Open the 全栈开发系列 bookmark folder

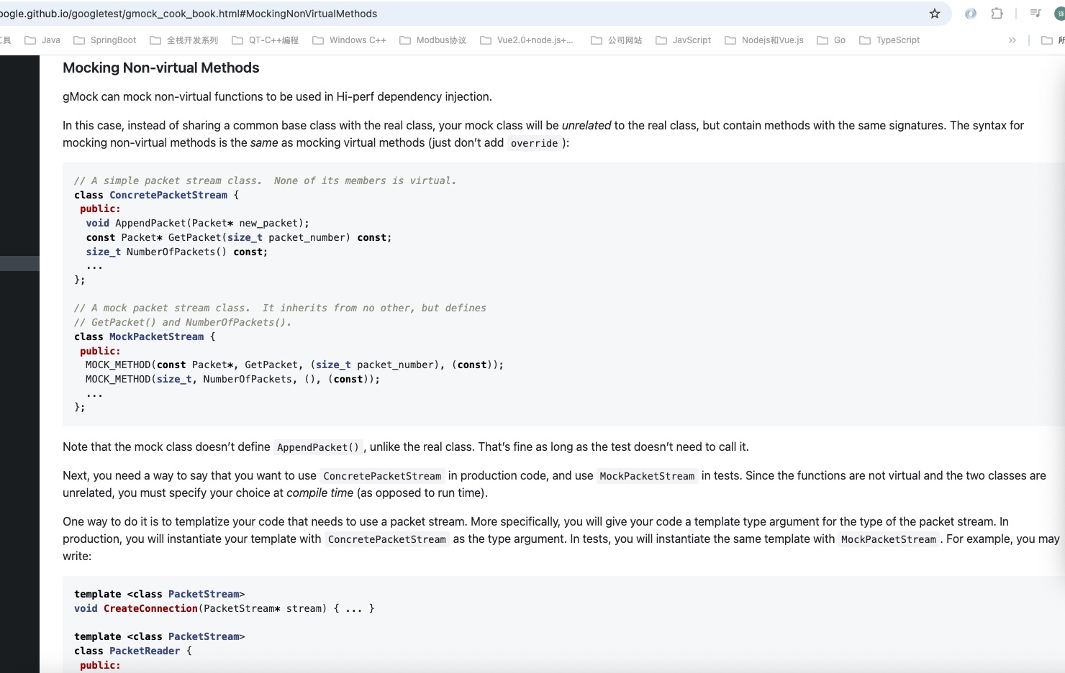click(184, 40)
